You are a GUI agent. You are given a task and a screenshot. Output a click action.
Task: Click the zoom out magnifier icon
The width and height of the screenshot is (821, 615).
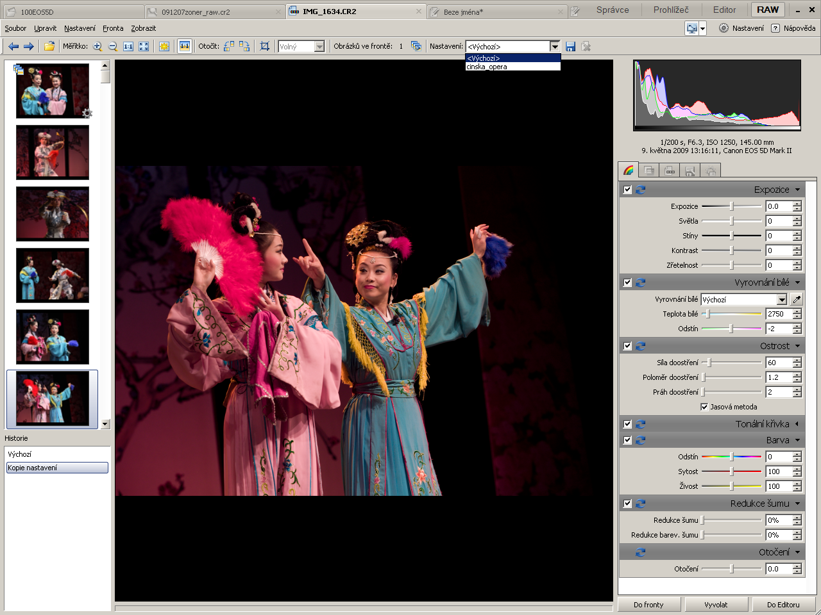tap(113, 46)
